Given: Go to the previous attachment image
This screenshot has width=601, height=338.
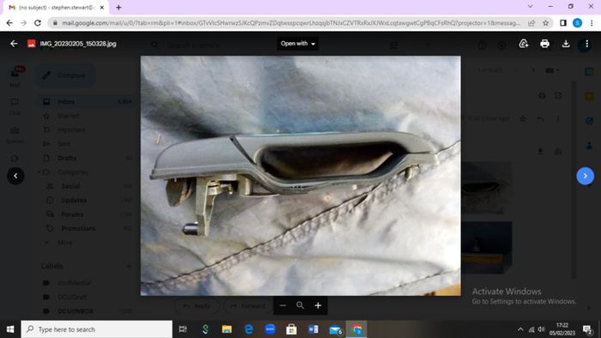Looking at the screenshot, I should (15, 176).
